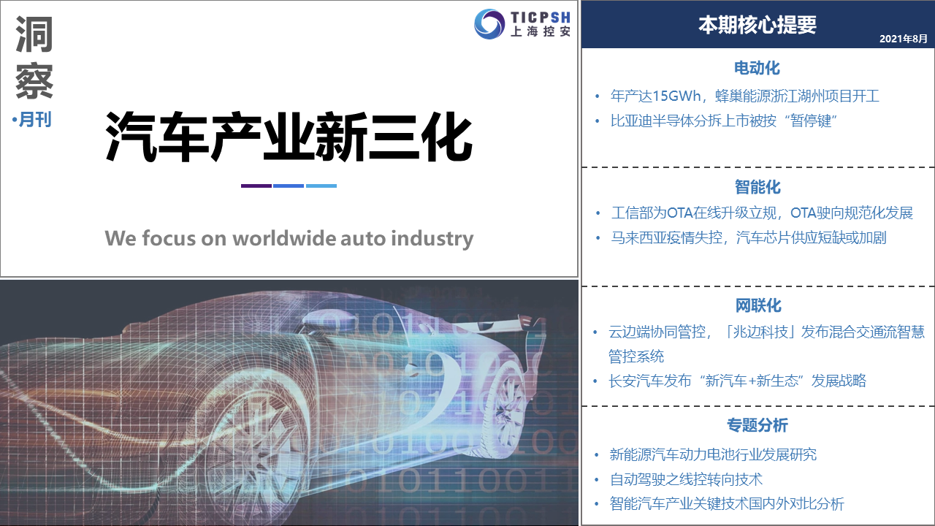
Task: Open the 马来西亚疫情失控 chip shortage item
Action: pos(749,237)
